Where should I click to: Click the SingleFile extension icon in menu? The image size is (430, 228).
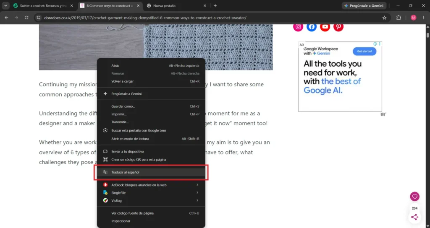(105, 193)
